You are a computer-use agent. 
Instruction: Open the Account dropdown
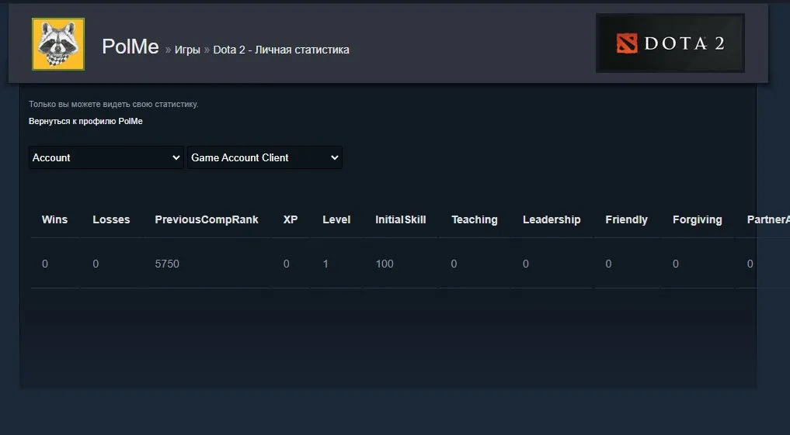106,157
